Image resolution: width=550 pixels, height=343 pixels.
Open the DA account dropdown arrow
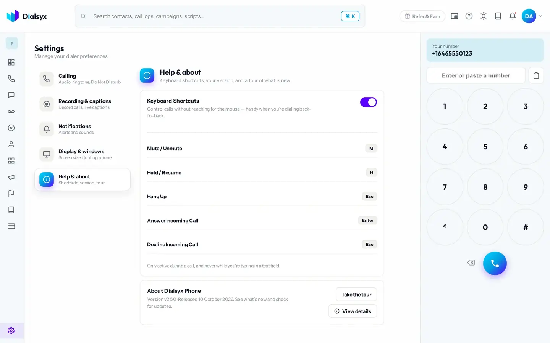(540, 16)
